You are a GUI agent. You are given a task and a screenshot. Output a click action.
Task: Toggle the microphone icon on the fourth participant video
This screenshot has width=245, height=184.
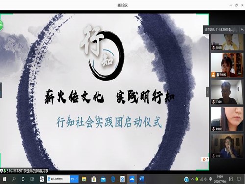tap(213, 129)
